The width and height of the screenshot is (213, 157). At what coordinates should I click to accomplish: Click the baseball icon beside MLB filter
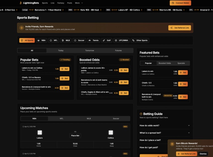[63, 40]
